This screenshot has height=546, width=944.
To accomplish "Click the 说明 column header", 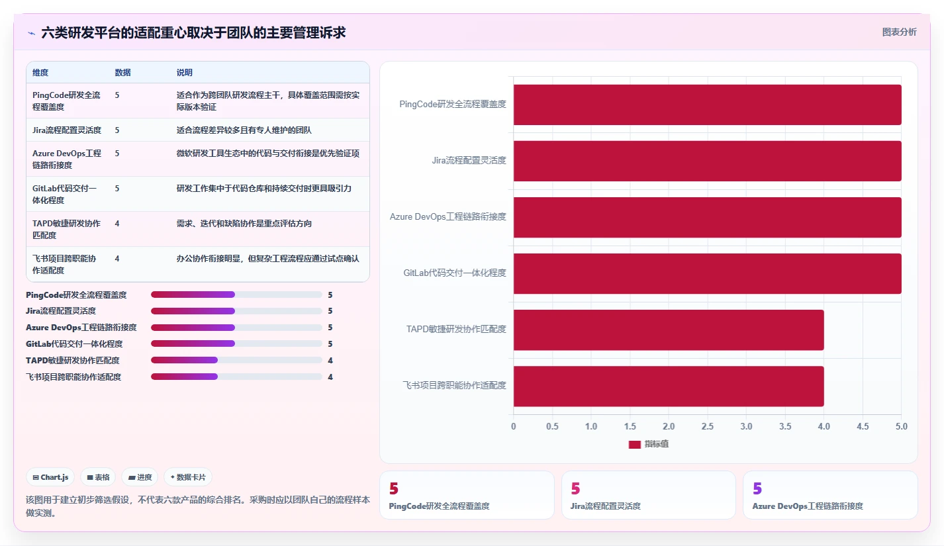I will [185, 72].
